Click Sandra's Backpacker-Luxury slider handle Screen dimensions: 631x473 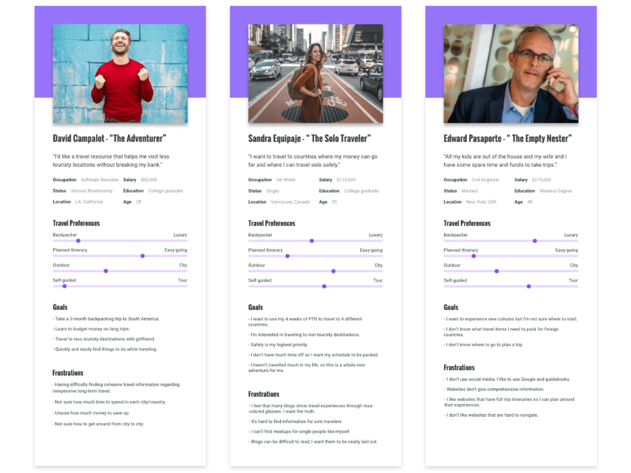(x=312, y=241)
